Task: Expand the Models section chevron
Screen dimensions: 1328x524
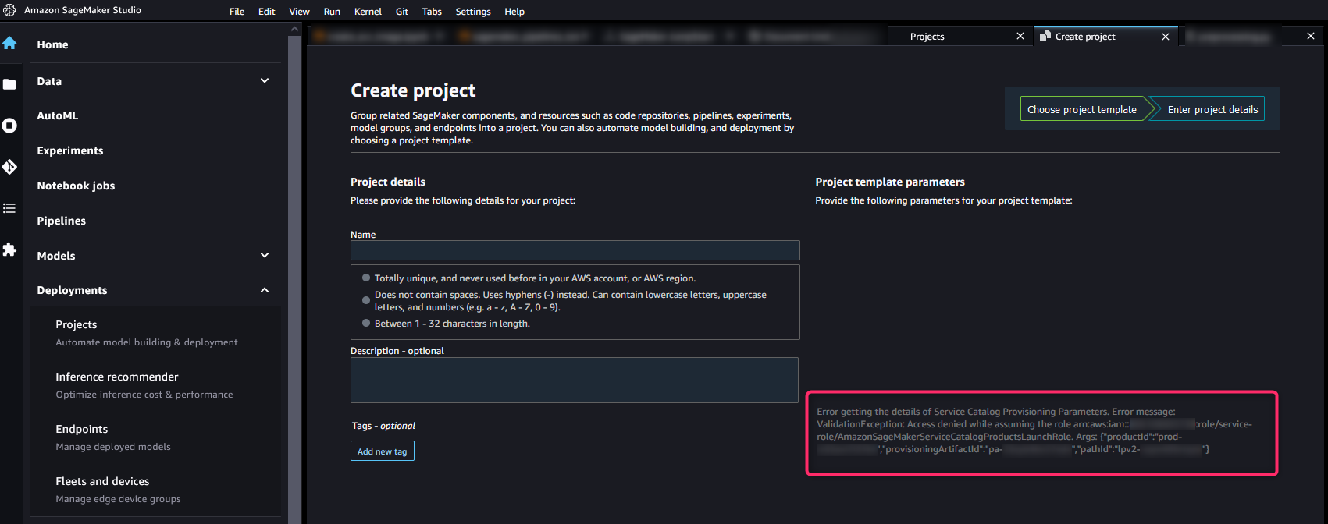Action: pyautogui.click(x=265, y=255)
